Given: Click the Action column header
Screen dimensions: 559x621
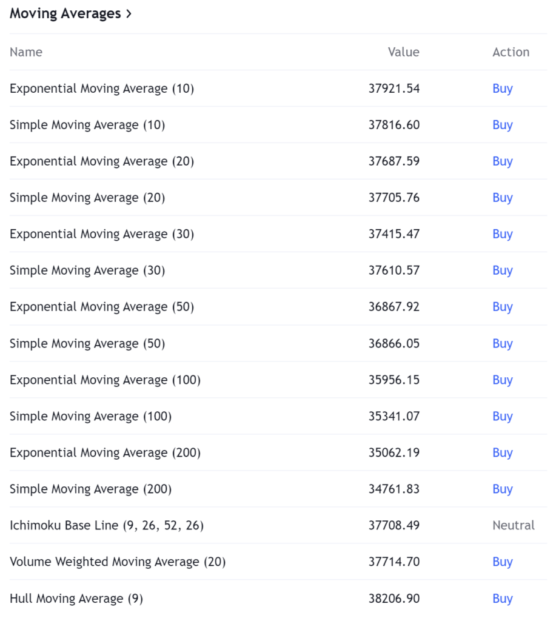Looking at the screenshot, I should [510, 52].
